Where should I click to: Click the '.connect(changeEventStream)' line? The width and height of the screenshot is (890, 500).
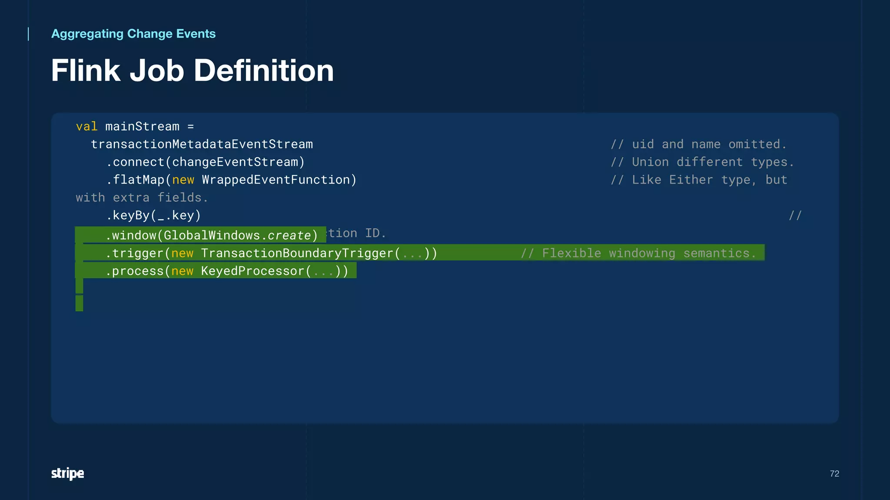205,162
